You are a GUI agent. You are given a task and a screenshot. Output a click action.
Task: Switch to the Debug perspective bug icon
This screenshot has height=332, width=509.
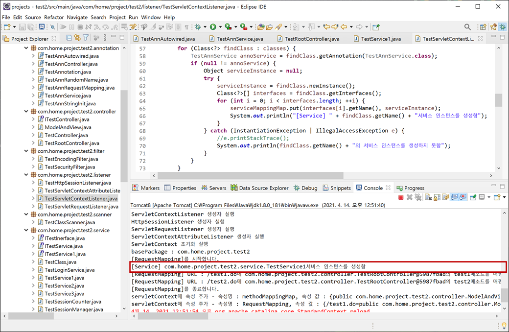pyautogui.click(x=503, y=27)
